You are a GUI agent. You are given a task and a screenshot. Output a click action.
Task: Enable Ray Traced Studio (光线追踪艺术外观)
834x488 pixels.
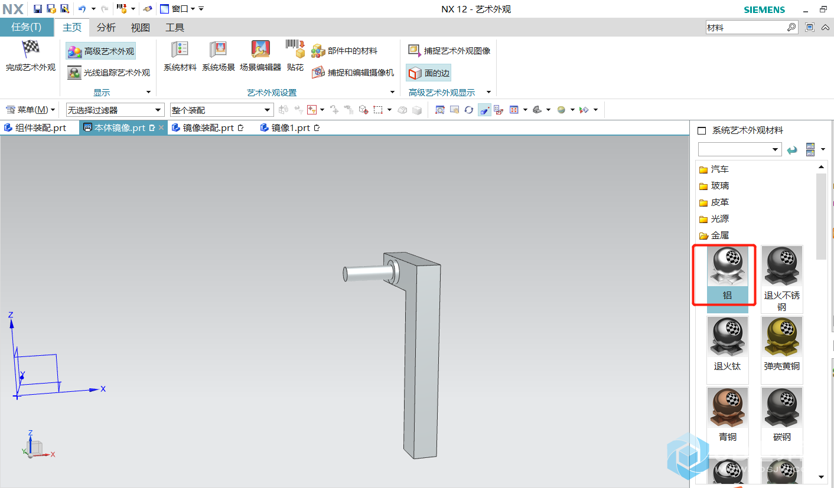coord(109,73)
